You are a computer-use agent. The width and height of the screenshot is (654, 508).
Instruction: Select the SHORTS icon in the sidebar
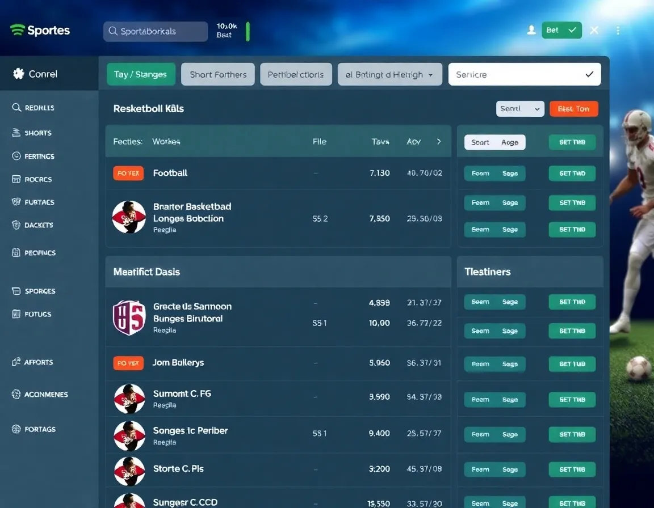[x=15, y=133]
